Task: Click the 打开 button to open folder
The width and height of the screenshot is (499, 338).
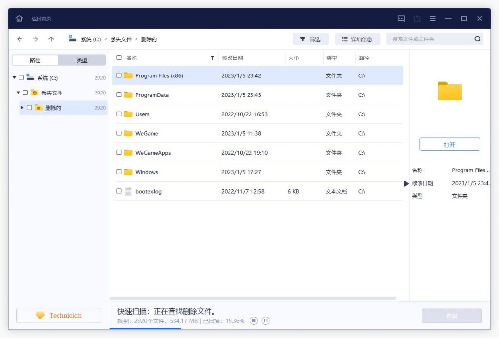Action: point(449,144)
